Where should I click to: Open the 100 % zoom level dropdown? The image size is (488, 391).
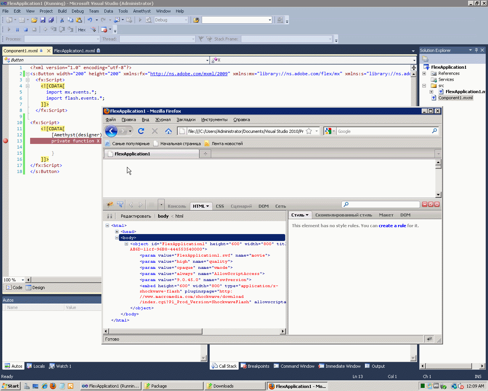click(22, 280)
